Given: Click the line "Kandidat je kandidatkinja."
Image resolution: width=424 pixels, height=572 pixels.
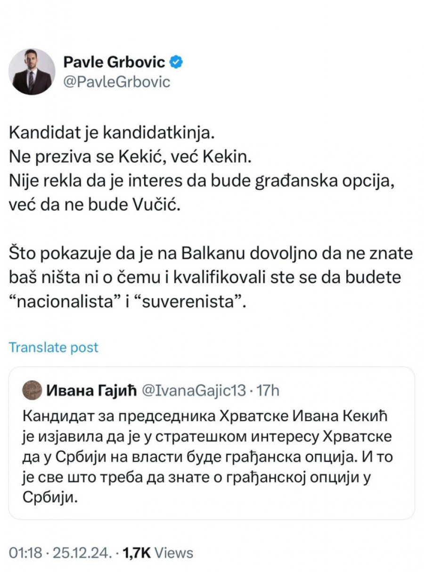Looking at the screenshot, I should (111, 133).
